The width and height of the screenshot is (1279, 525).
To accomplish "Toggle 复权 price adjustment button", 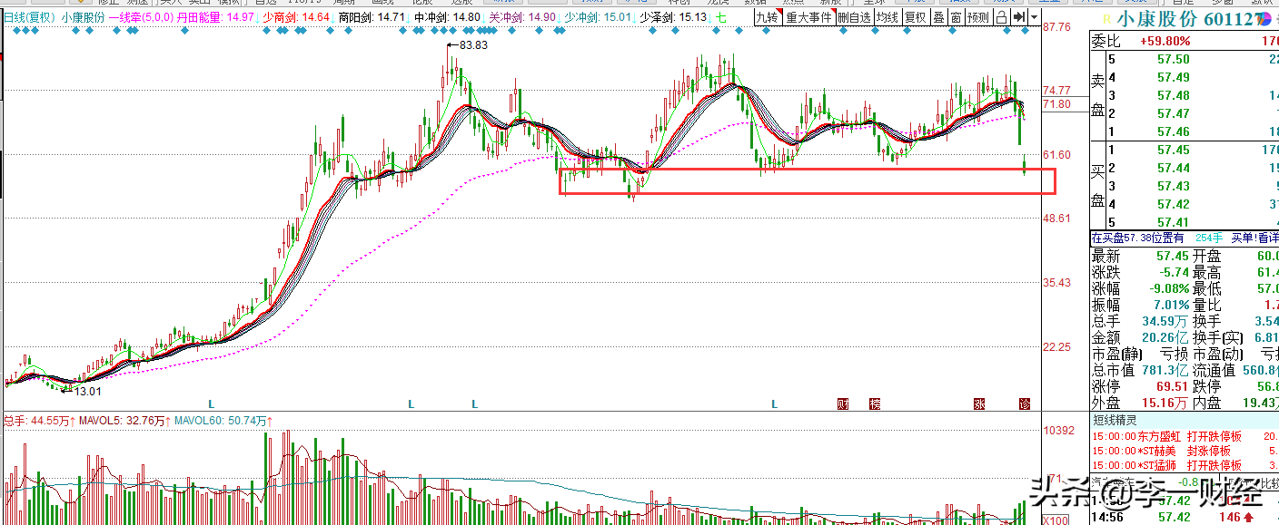I will click(x=916, y=17).
